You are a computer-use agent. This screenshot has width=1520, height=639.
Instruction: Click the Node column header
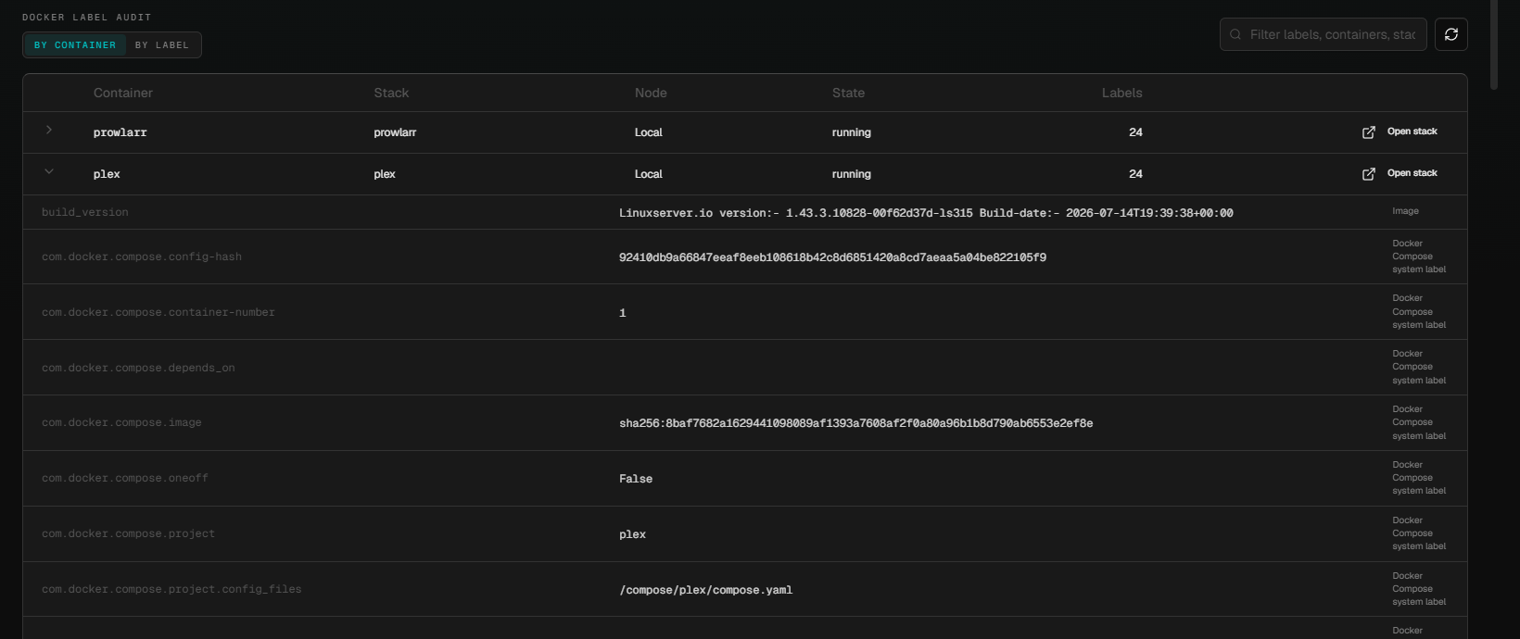coord(651,93)
